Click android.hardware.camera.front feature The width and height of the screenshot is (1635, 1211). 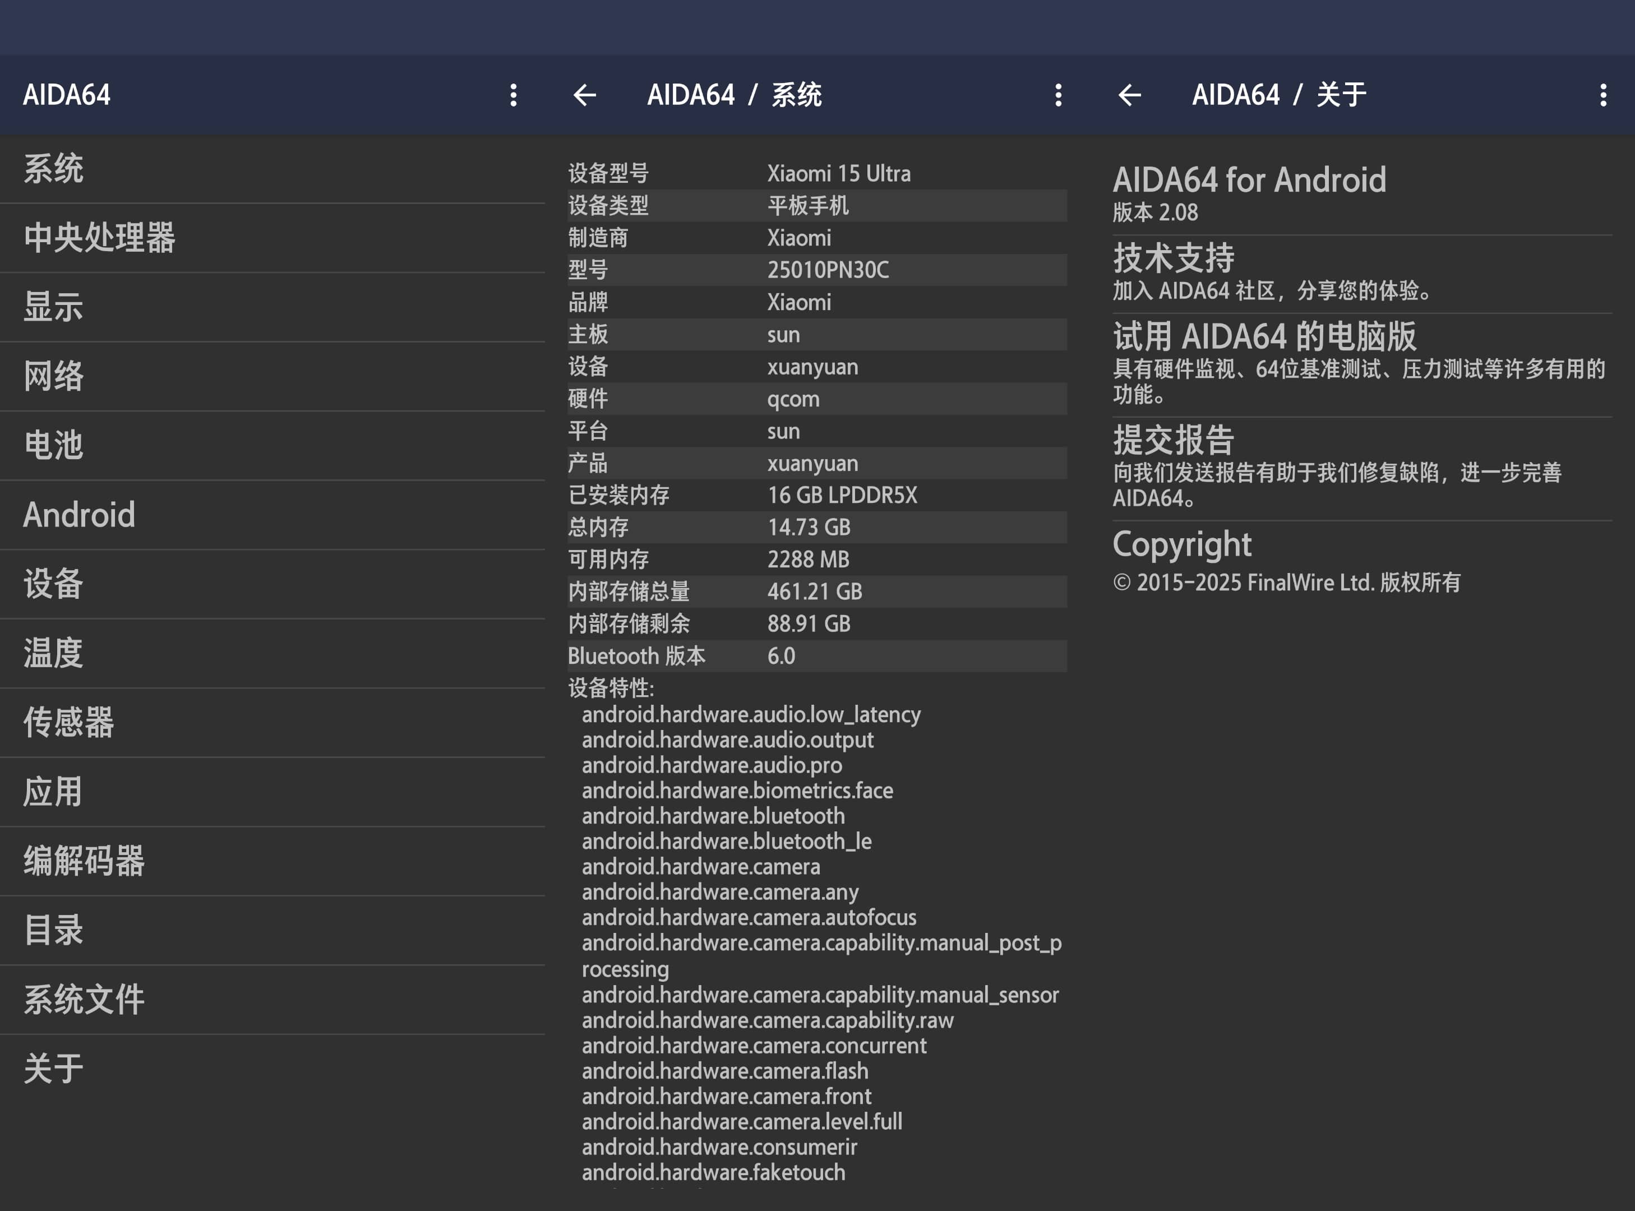pos(727,1097)
